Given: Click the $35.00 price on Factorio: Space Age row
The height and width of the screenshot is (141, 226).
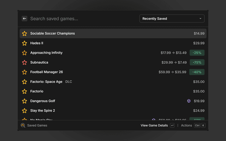Looking at the screenshot, I should (x=199, y=82).
